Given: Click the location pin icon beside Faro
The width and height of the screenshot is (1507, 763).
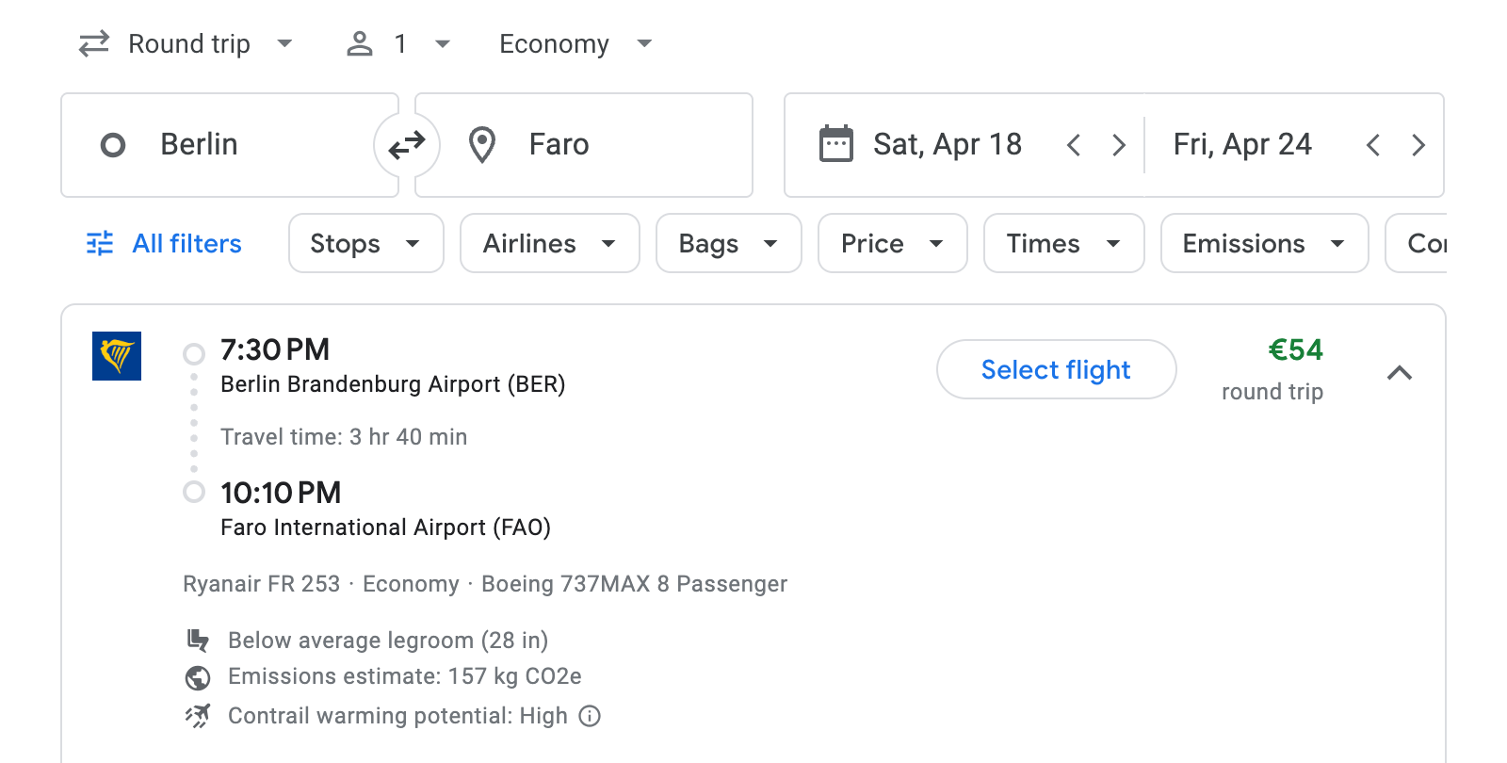Looking at the screenshot, I should point(482,144).
